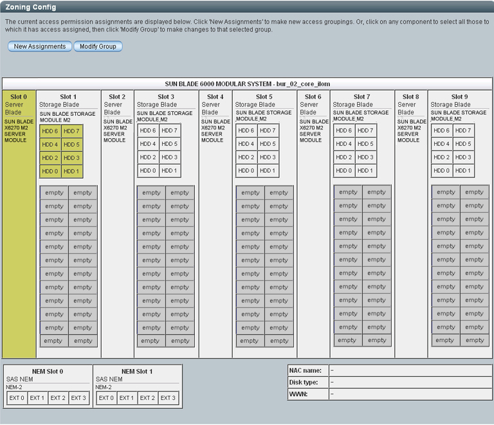Select HDD 4 in Slot 3
Image resolution: width=494 pixels, height=425 pixels.
(148, 144)
